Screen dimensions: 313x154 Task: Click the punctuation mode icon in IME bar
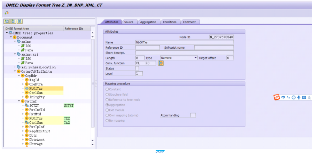pos(288,97)
